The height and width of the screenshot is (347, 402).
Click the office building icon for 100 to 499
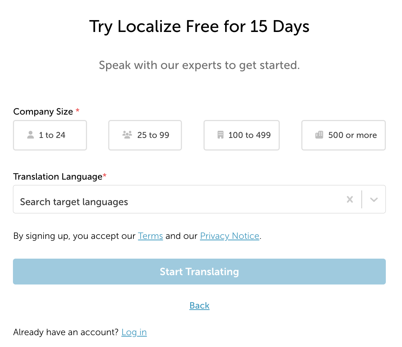(x=220, y=135)
